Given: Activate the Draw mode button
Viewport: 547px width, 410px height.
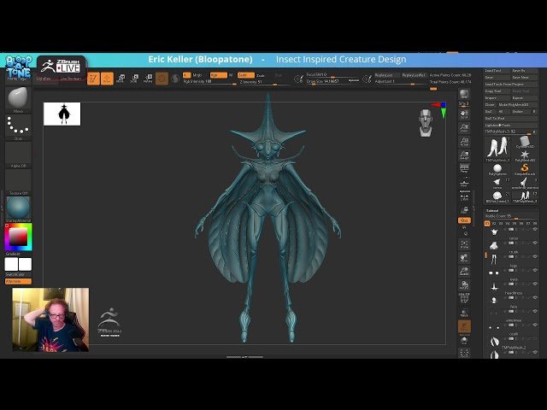Looking at the screenshot, I should [107, 79].
